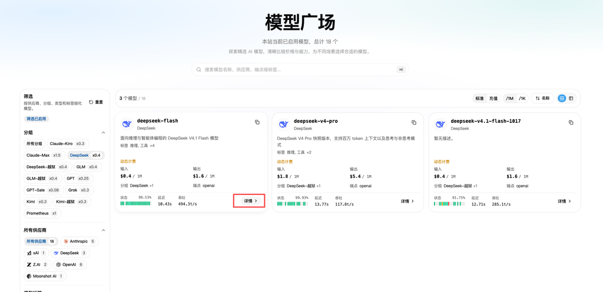
Task: Switch to table list view
Action: [x=571, y=98]
